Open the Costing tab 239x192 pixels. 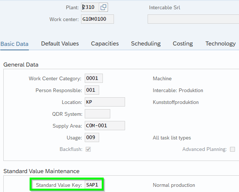(183, 44)
